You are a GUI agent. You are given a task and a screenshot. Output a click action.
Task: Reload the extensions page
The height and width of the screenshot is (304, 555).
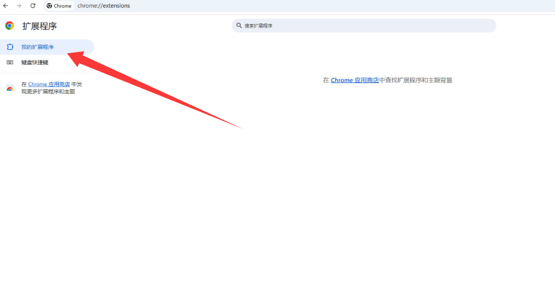tap(33, 6)
